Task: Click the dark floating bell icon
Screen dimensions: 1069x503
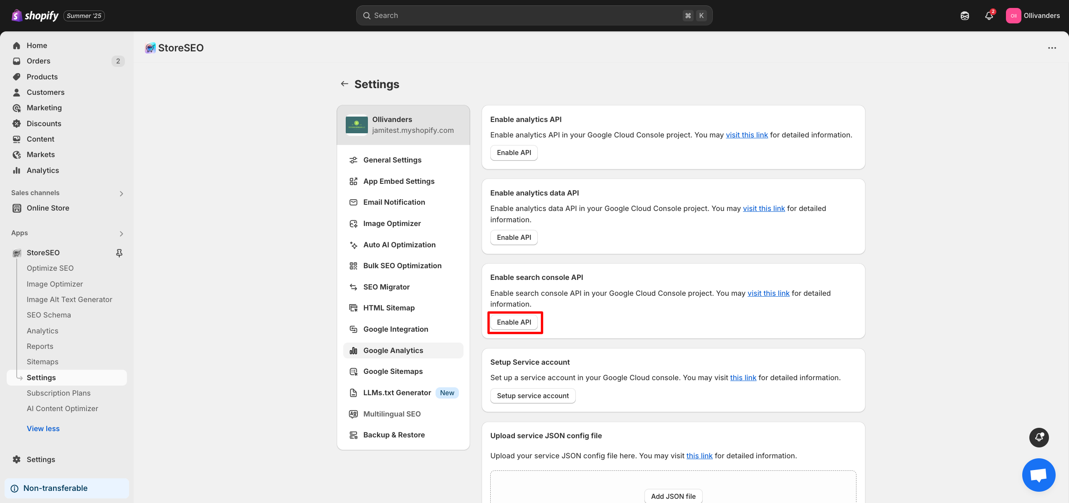Action: pos(1039,437)
